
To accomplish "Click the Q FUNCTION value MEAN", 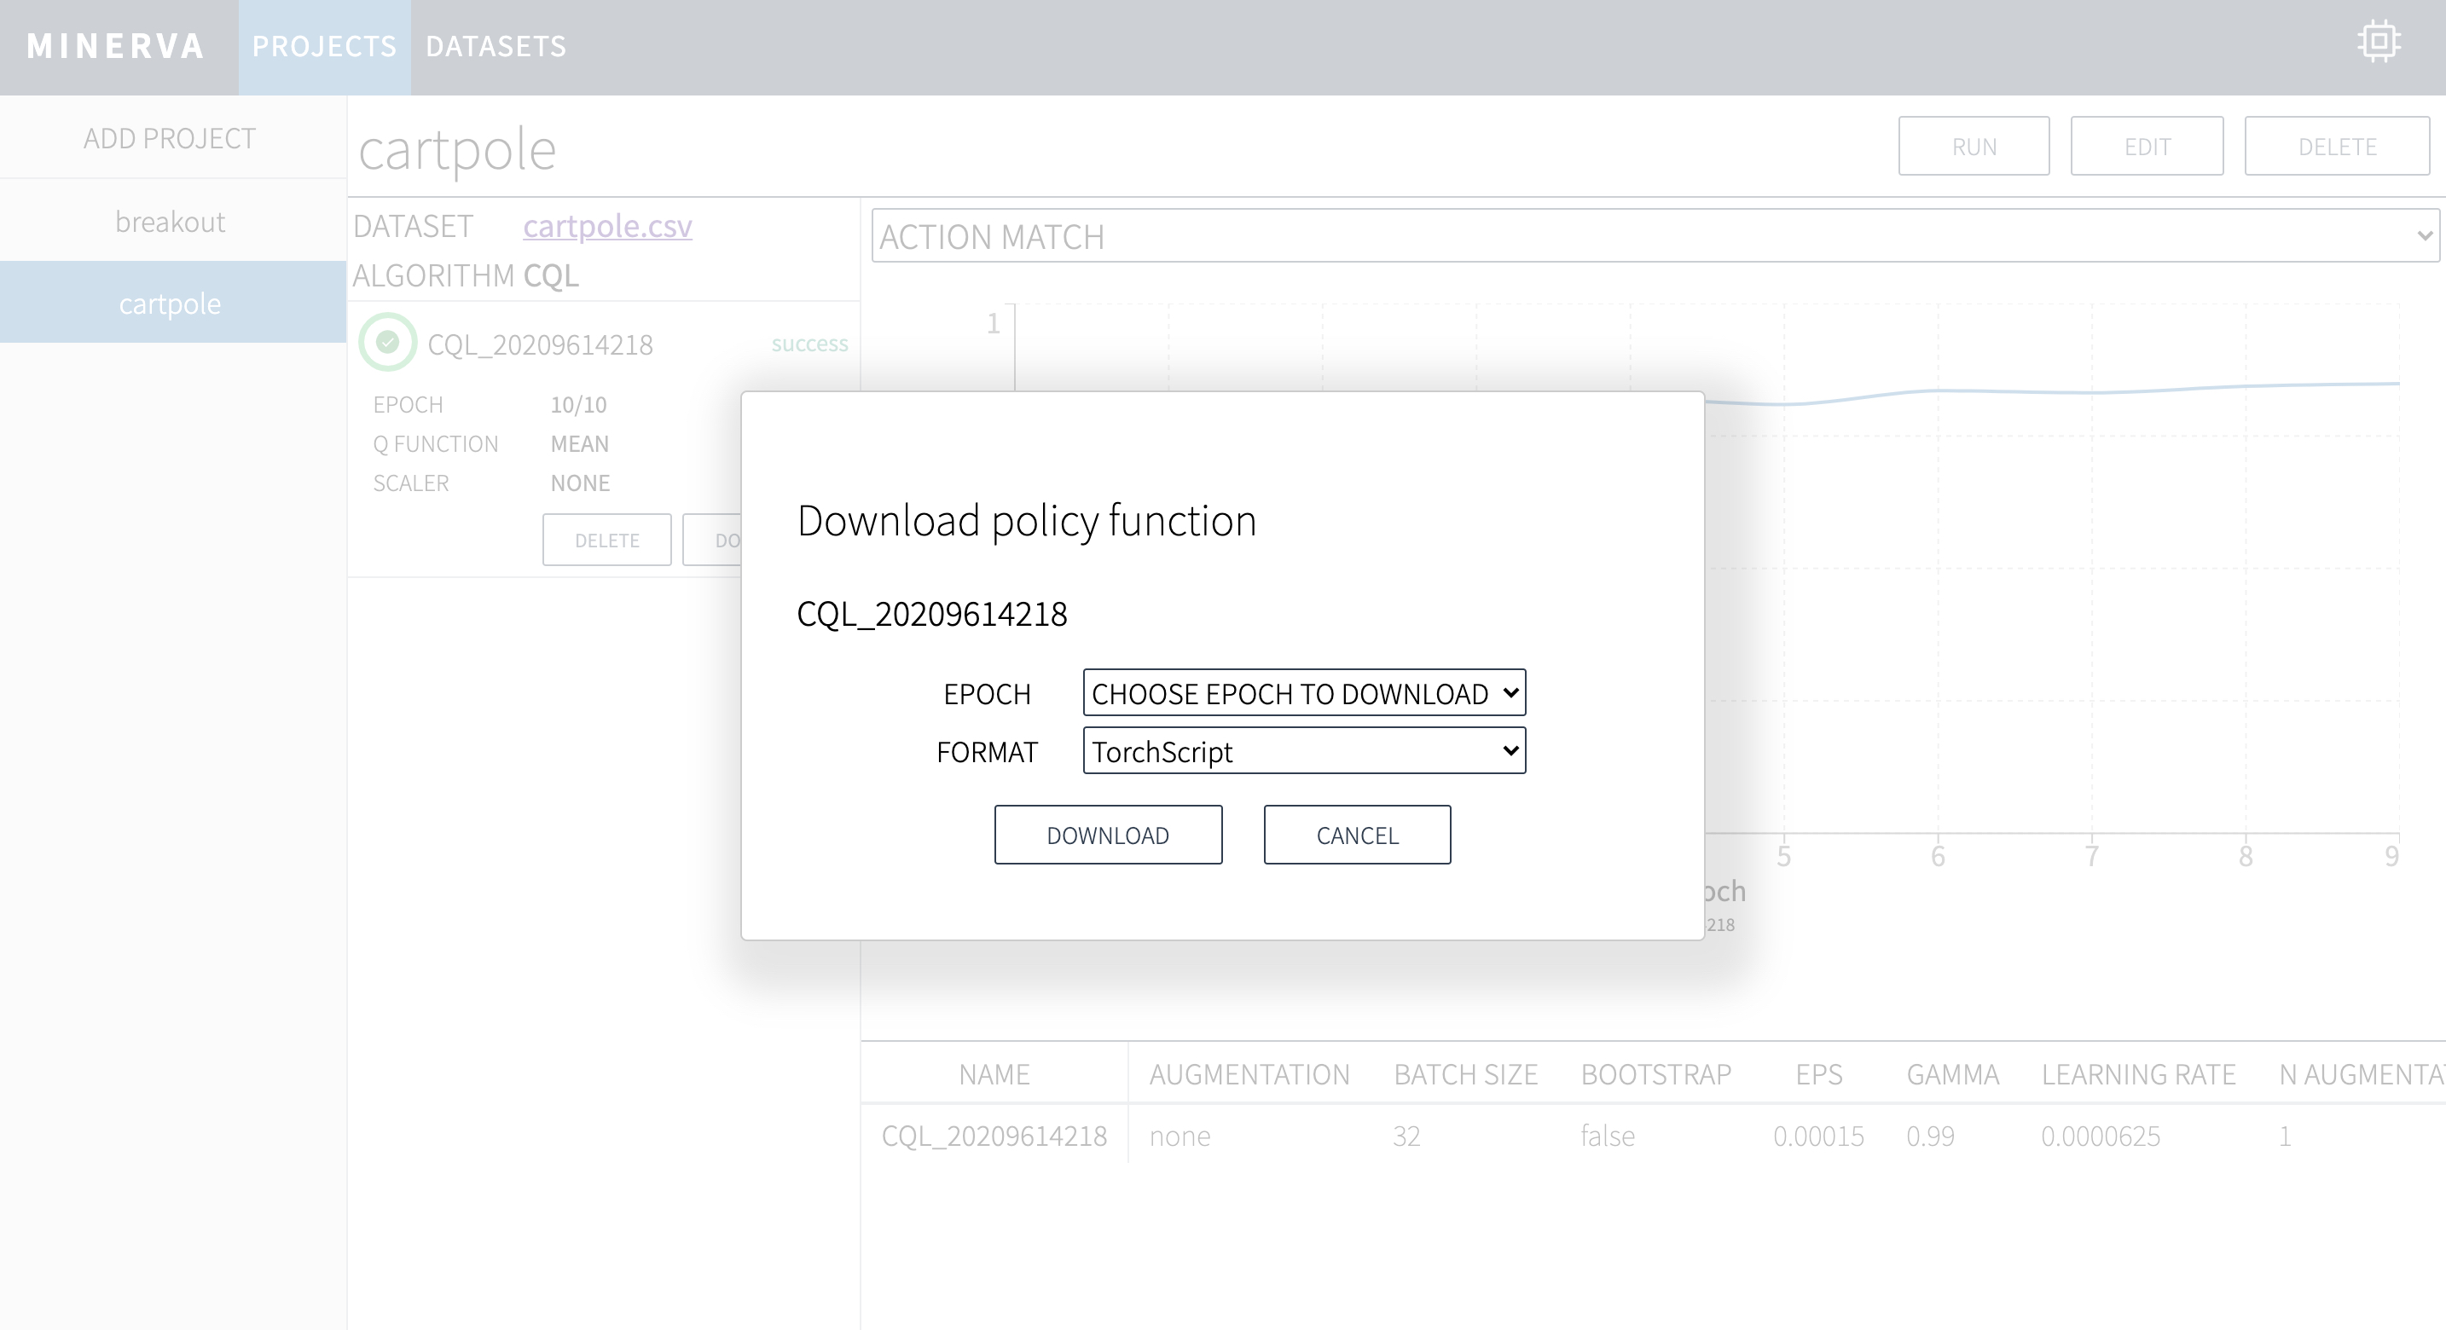I will pyautogui.click(x=579, y=443).
